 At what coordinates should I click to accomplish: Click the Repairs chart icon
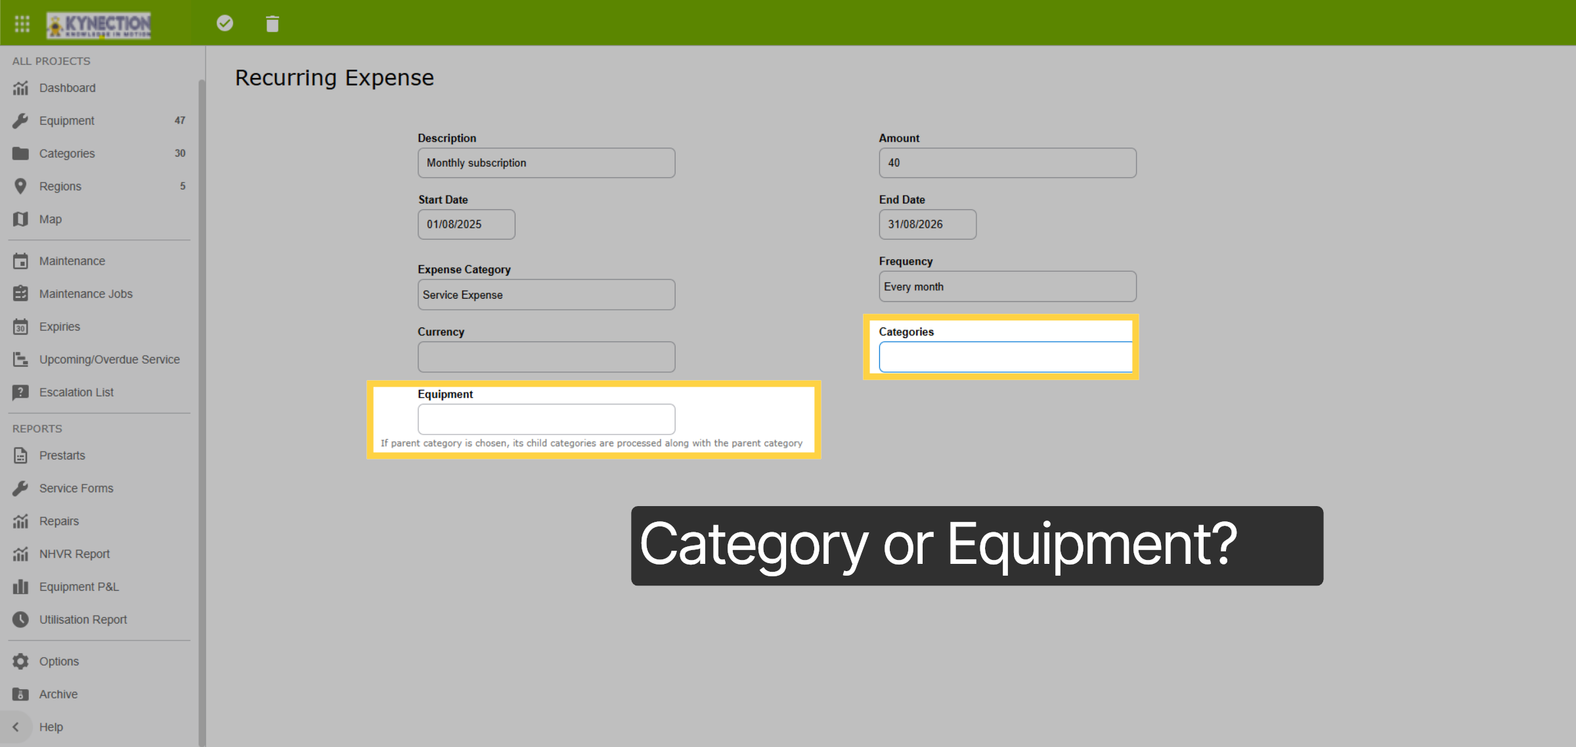(x=20, y=521)
